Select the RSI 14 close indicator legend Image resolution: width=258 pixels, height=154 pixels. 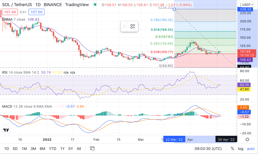click(x=21, y=72)
